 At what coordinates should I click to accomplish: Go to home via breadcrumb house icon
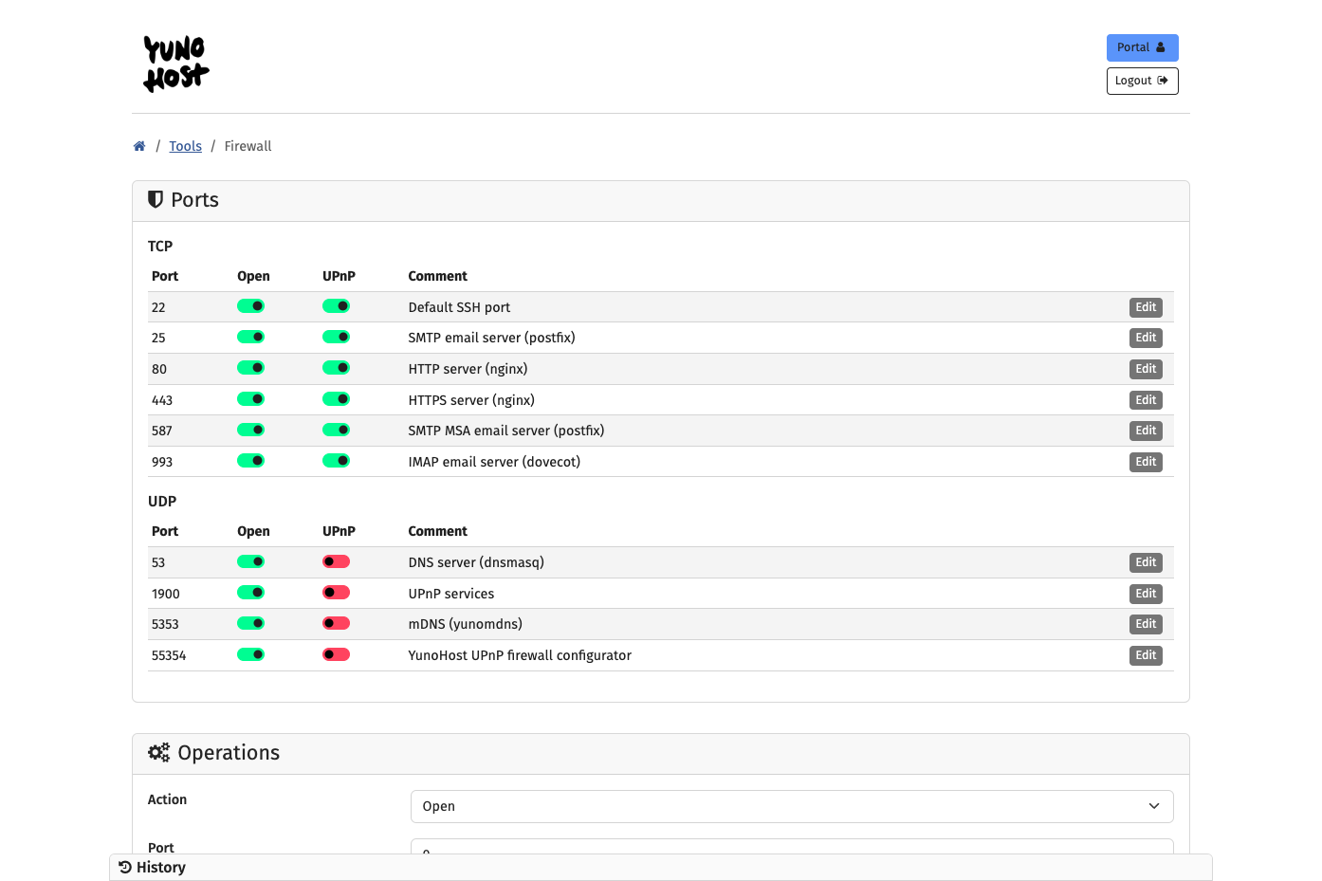coord(139,146)
